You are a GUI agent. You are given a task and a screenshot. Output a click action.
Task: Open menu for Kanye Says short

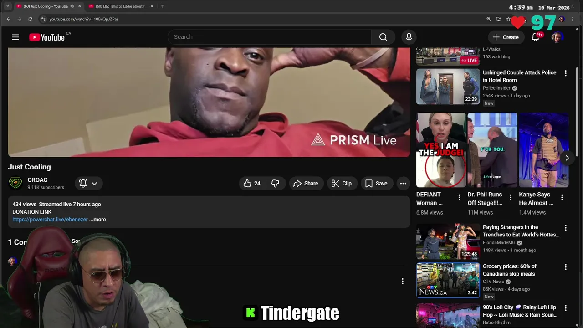pos(562,198)
